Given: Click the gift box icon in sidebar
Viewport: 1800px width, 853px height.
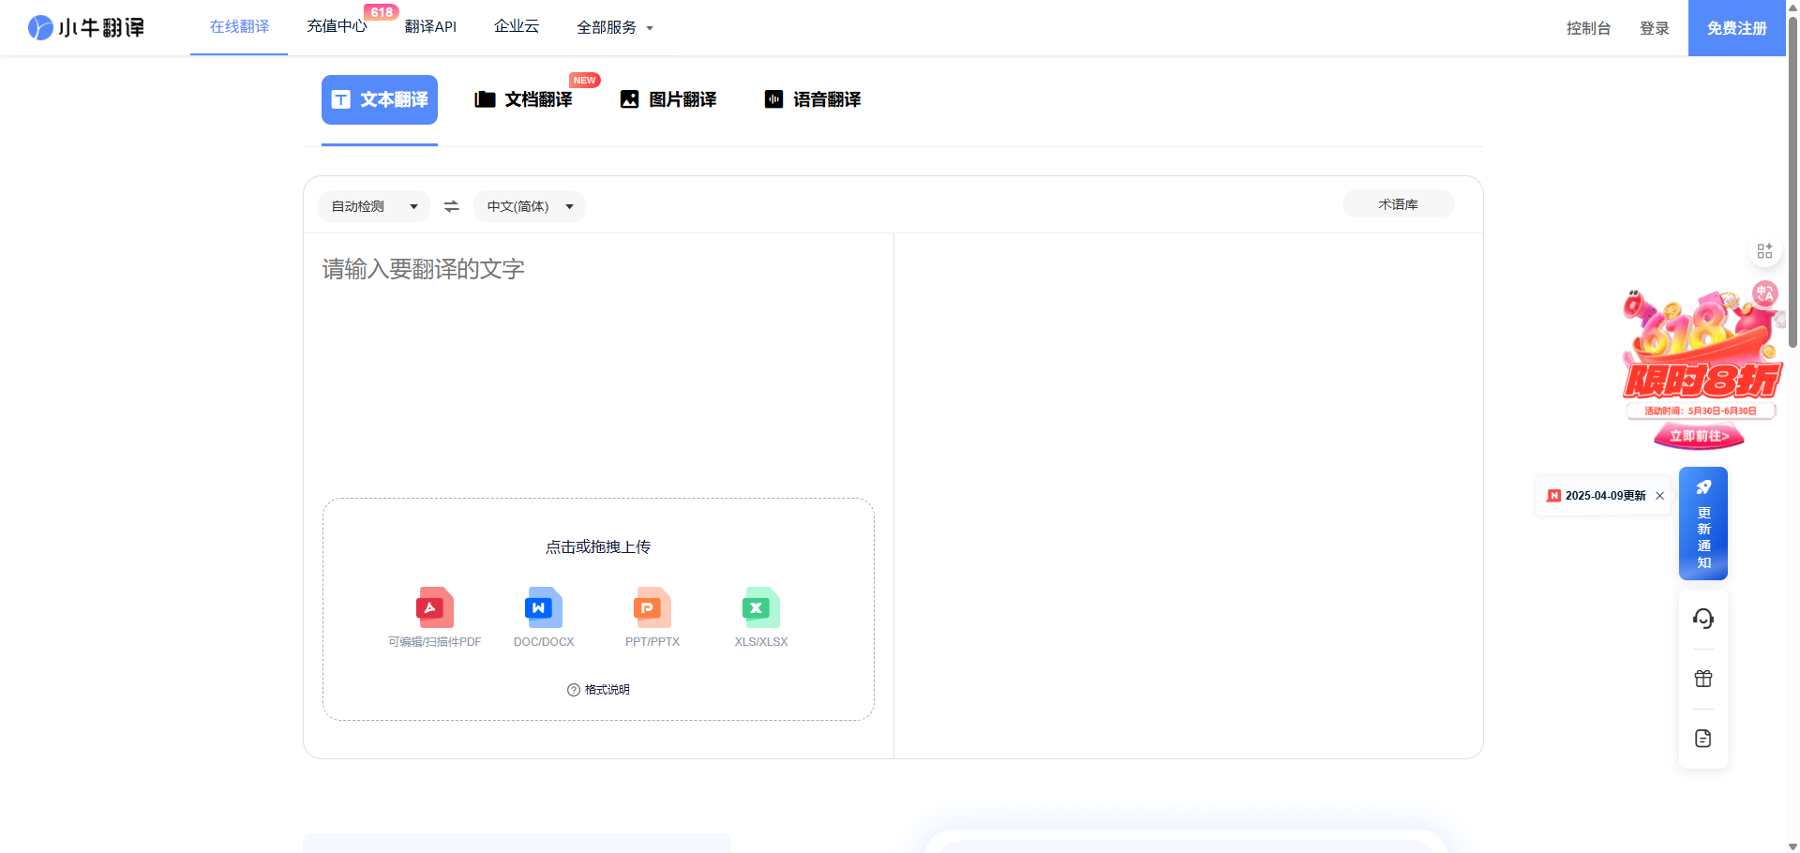Looking at the screenshot, I should point(1702,679).
